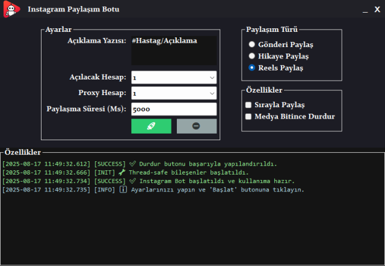Choose the Hikaye Paylaş sharing type
385x266 pixels.
click(x=252, y=56)
